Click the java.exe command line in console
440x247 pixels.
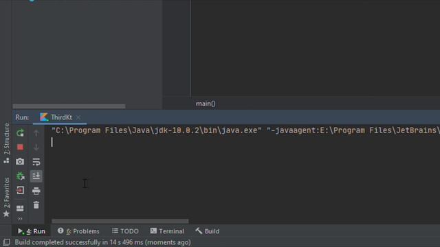[245, 130]
